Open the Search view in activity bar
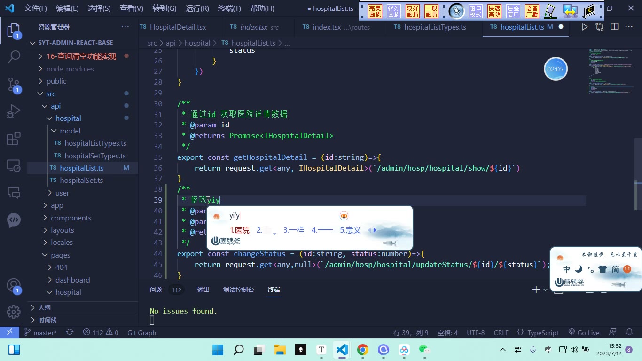The image size is (642, 361). tap(14, 57)
